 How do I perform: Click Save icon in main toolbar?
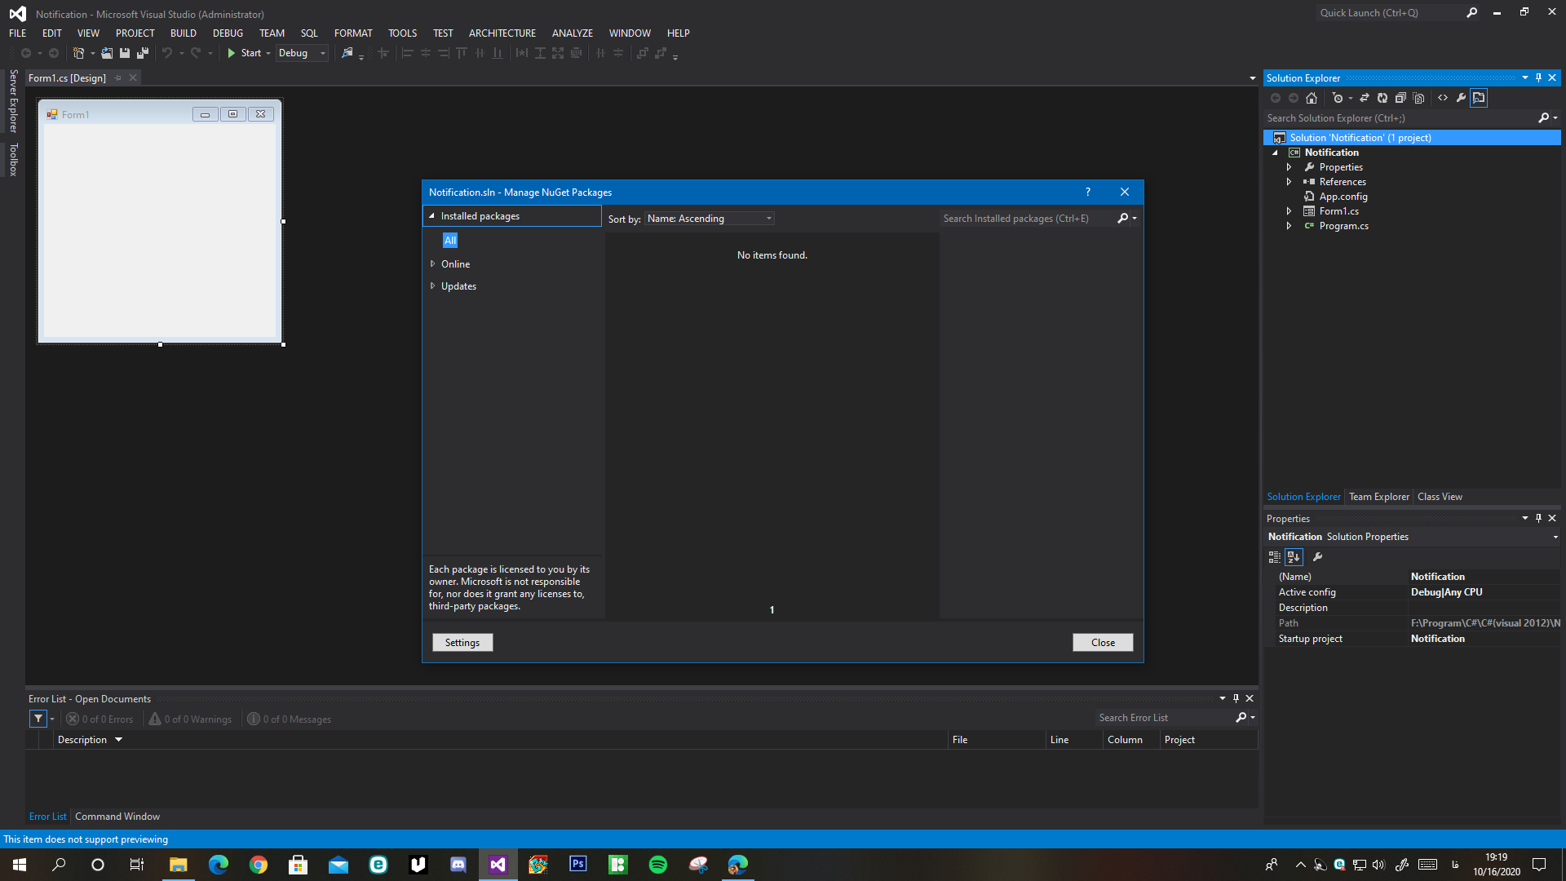tap(125, 53)
